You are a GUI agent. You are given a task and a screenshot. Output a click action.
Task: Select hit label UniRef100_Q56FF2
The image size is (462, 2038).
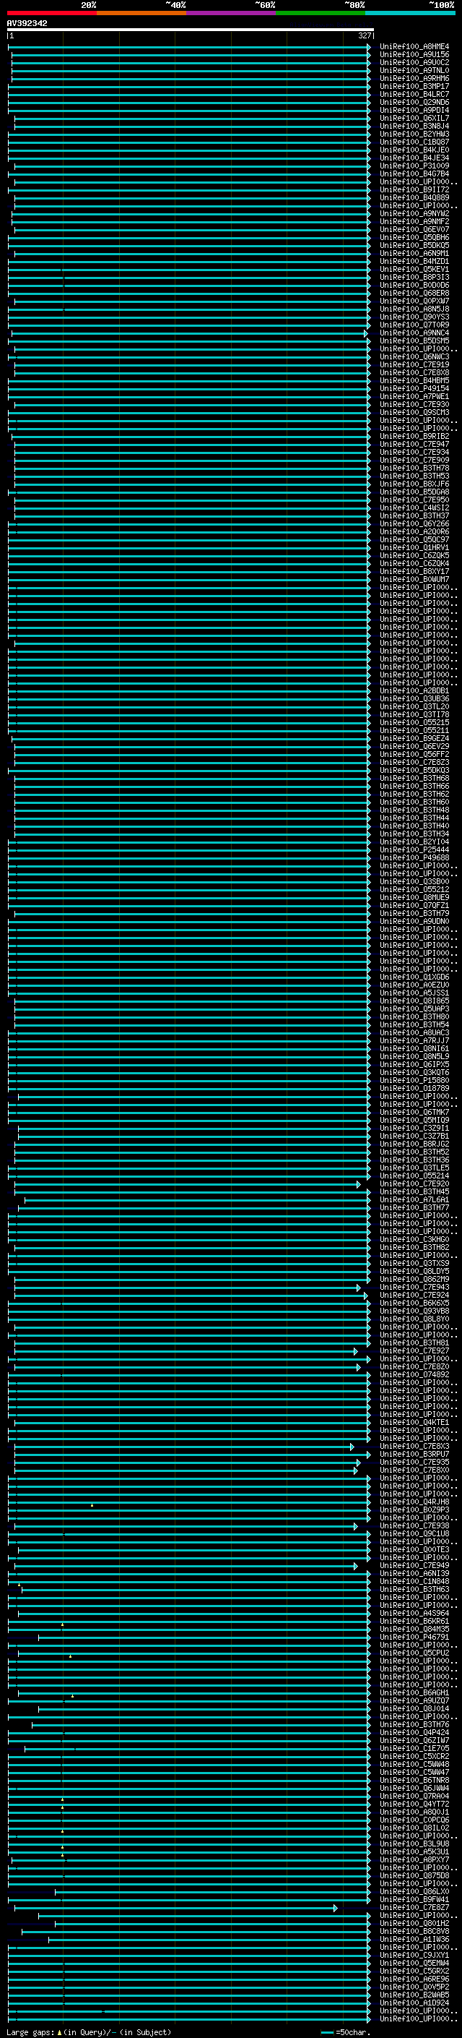414,755
